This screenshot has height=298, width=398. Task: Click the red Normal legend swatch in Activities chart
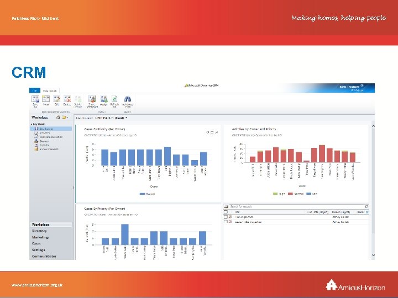coord(290,194)
